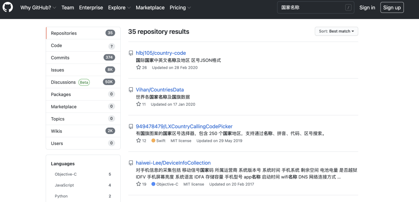The image size is (419, 202).
Task: Select the Topics results filter
Action: coord(83,119)
